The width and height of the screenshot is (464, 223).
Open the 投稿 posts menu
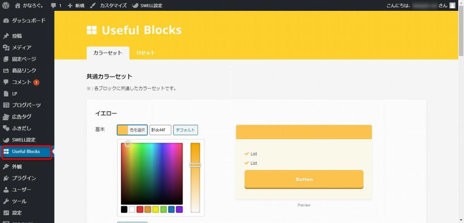[x=17, y=36]
